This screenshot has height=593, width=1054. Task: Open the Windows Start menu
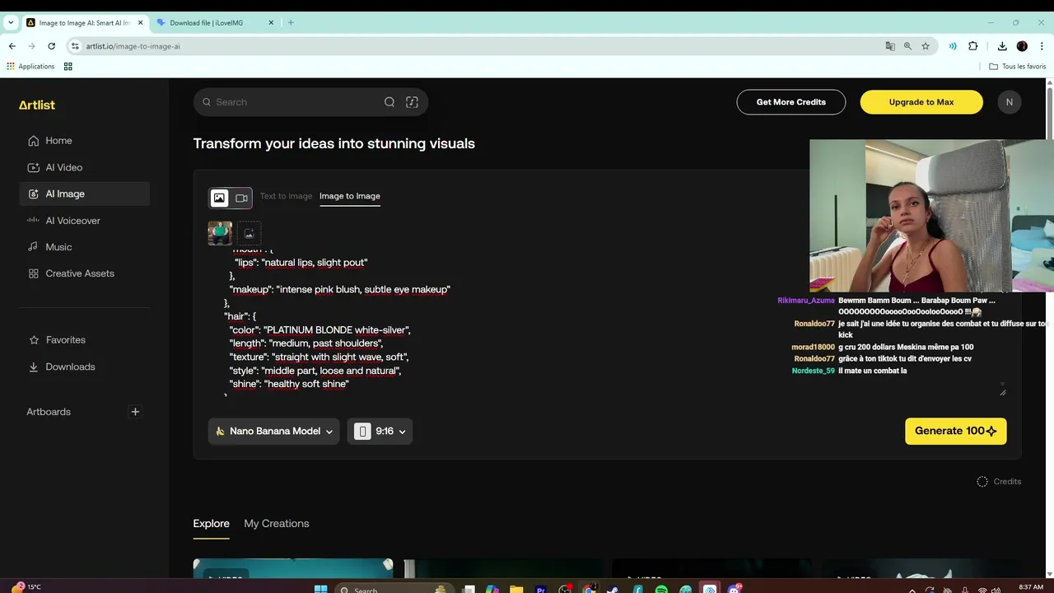click(321, 590)
